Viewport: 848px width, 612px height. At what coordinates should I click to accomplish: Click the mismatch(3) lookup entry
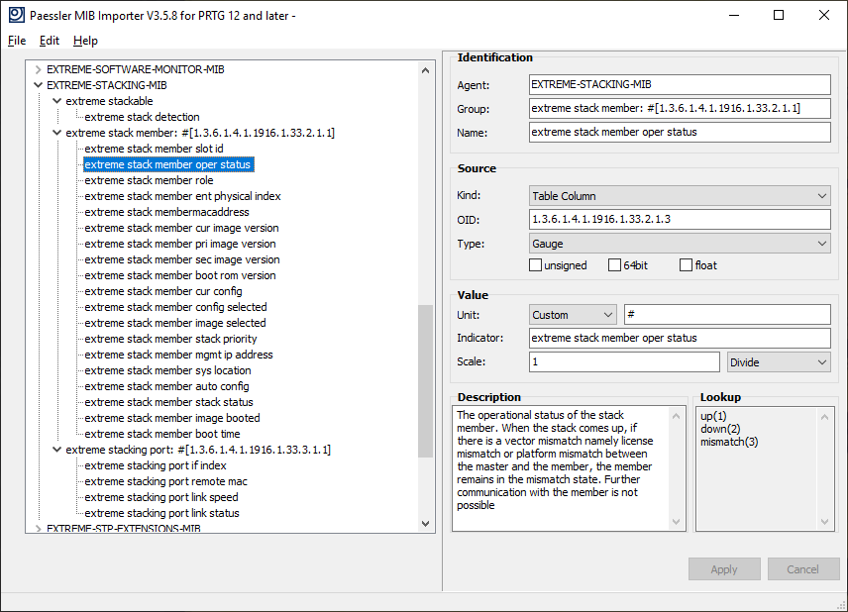729,442
